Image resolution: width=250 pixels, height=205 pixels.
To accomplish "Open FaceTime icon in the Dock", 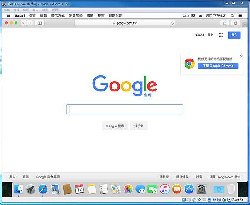I will (152, 189).
